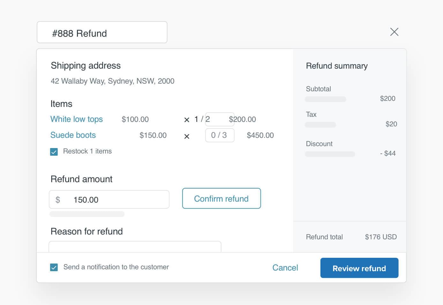The width and height of the screenshot is (443, 305).
Task: Select the shipping address 42 Wallaby Way text
Action: pyautogui.click(x=113, y=81)
